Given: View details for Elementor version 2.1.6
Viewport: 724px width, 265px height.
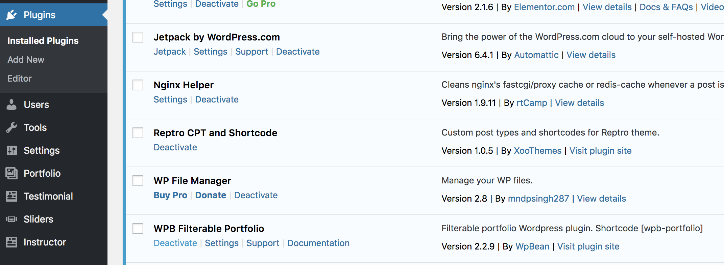Looking at the screenshot, I should click(607, 7).
